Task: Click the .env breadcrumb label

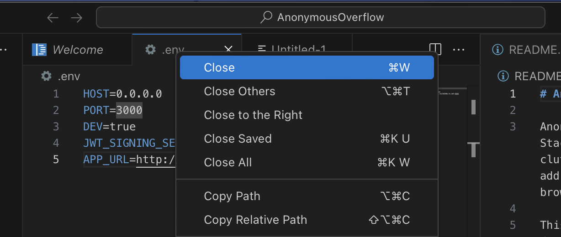Action: [x=69, y=76]
